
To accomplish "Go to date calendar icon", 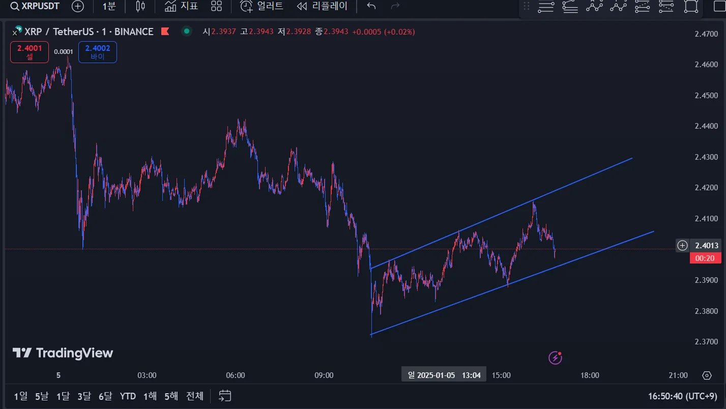I will click(x=225, y=395).
